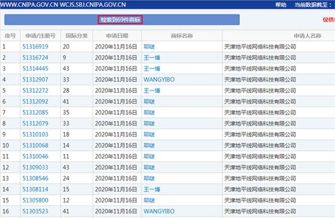Open application number 51316724
Image resolution: width=335 pixels, height=218 pixels.
tap(35, 57)
